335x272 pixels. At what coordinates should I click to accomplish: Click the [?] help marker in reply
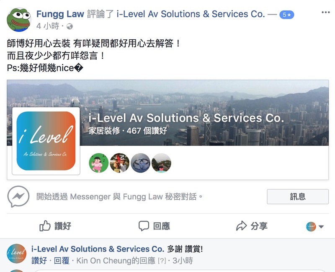click(x=162, y=261)
